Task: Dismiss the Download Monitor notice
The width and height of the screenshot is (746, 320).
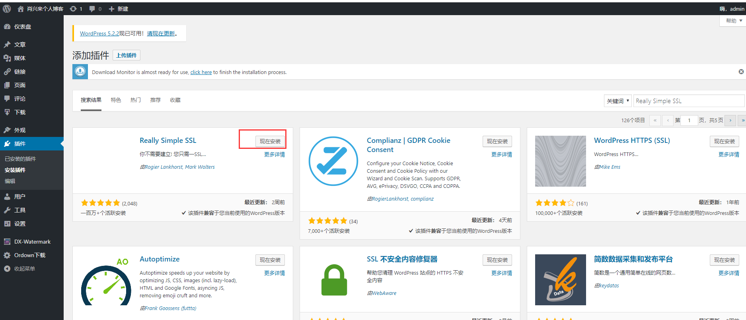Action: 741,72
